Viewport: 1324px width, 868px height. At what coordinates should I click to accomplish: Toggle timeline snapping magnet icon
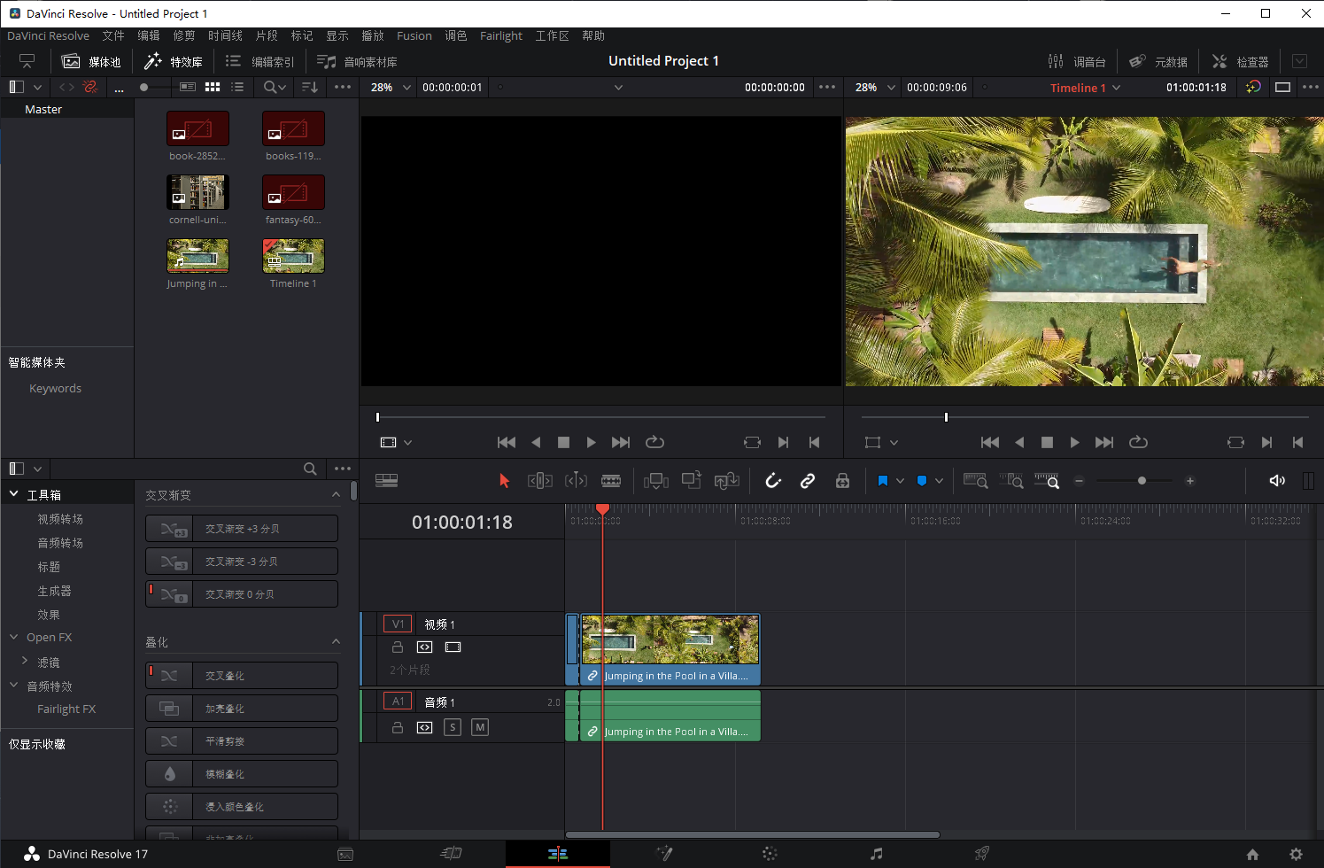pyautogui.click(x=773, y=481)
